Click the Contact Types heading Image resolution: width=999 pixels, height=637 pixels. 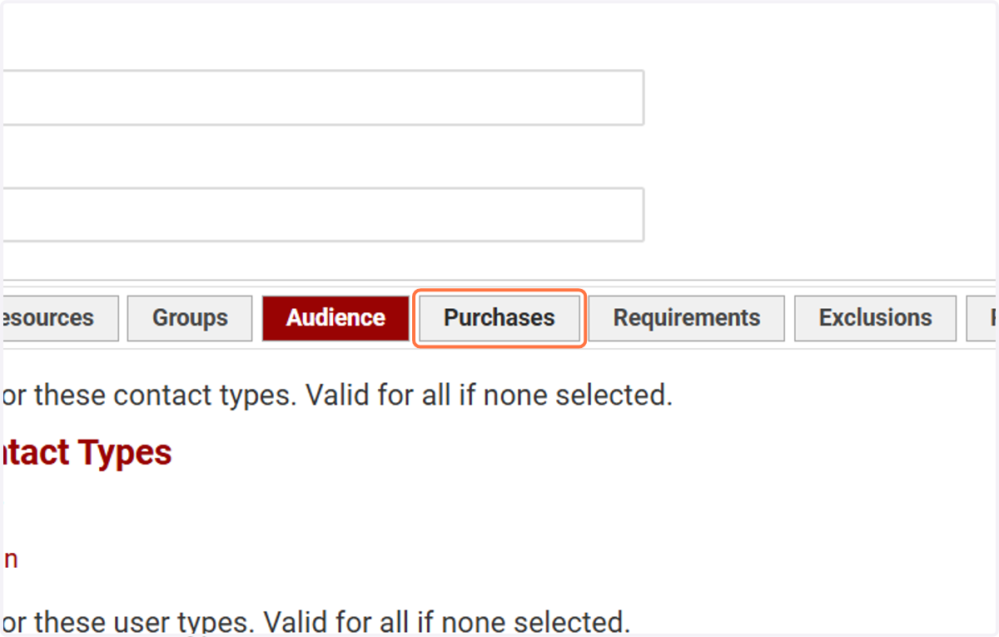coord(87,453)
